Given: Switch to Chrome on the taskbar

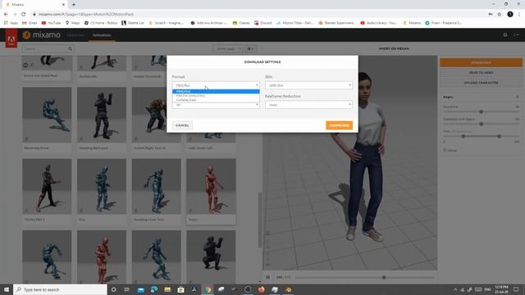Looking at the screenshot, I should (208, 289).
